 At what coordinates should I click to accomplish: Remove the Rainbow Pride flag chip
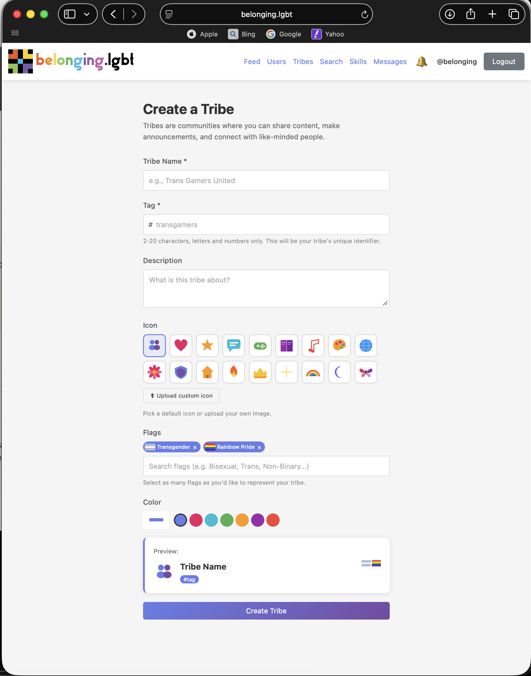(259, 447)
